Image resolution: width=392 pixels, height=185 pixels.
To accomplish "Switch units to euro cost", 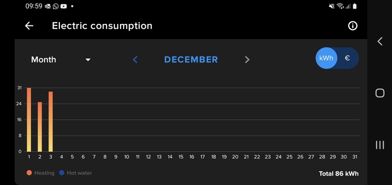I will tap(347, 58).
